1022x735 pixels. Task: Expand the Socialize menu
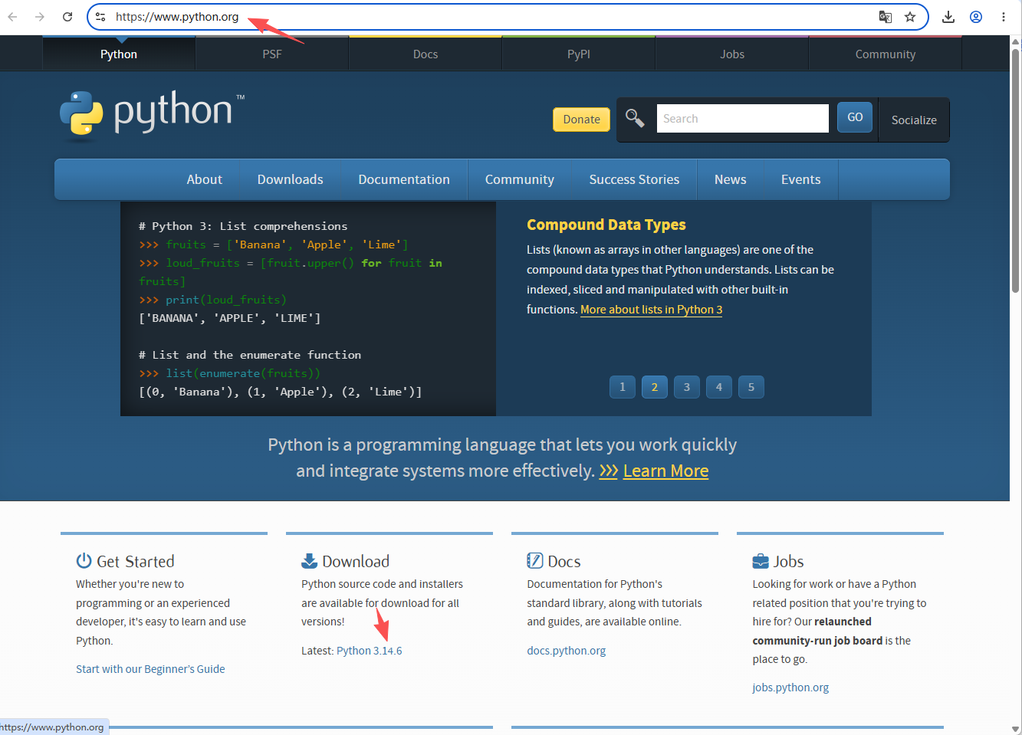click(x=914, y=120)
